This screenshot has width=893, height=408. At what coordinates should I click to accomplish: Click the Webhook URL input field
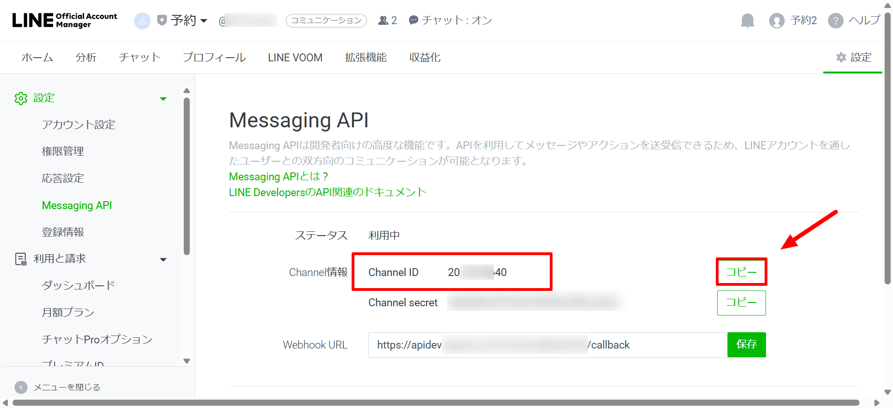[548, 345]
